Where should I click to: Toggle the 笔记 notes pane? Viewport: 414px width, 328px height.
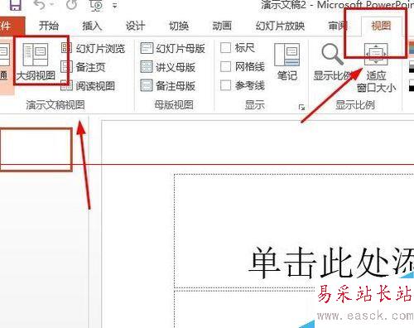click(x=287, y=62)
